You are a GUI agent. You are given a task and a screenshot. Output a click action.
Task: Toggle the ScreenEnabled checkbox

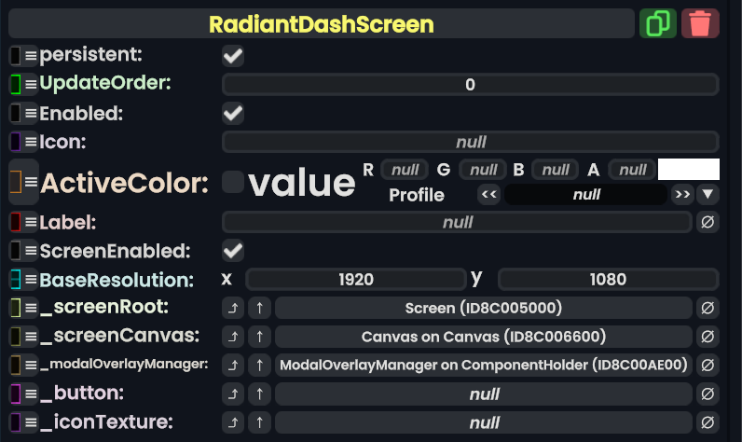coord(233,251)
